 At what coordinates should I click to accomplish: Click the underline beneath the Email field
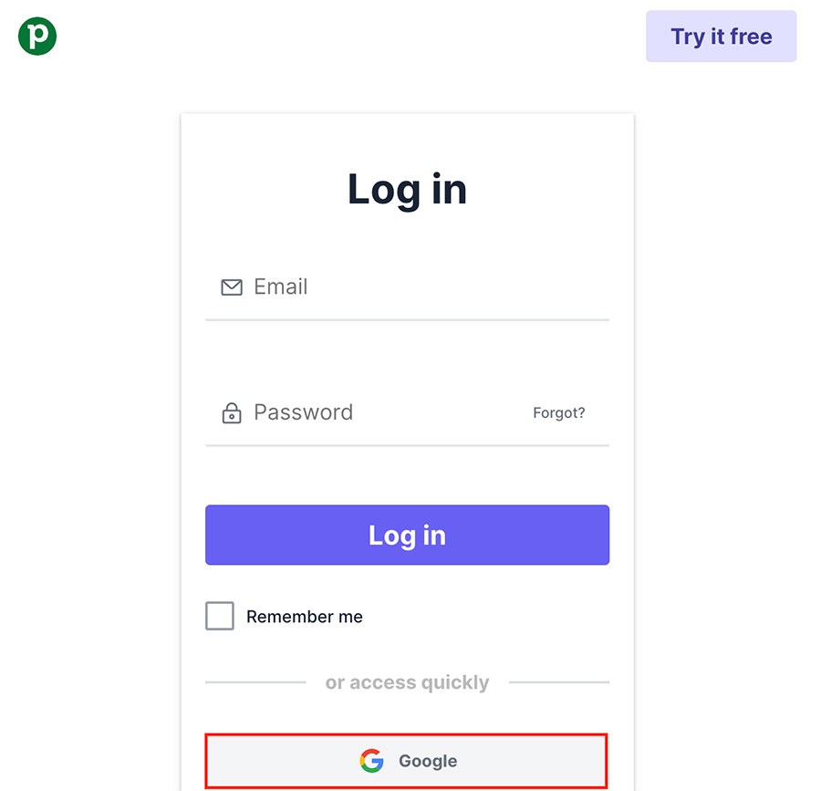pyautogui.click(x=407, y=321)
